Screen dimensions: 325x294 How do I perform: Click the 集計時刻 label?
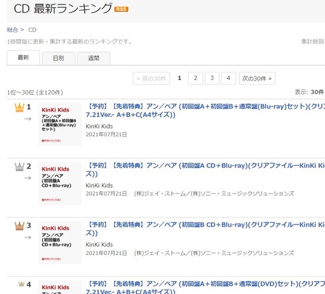[313, 42]
